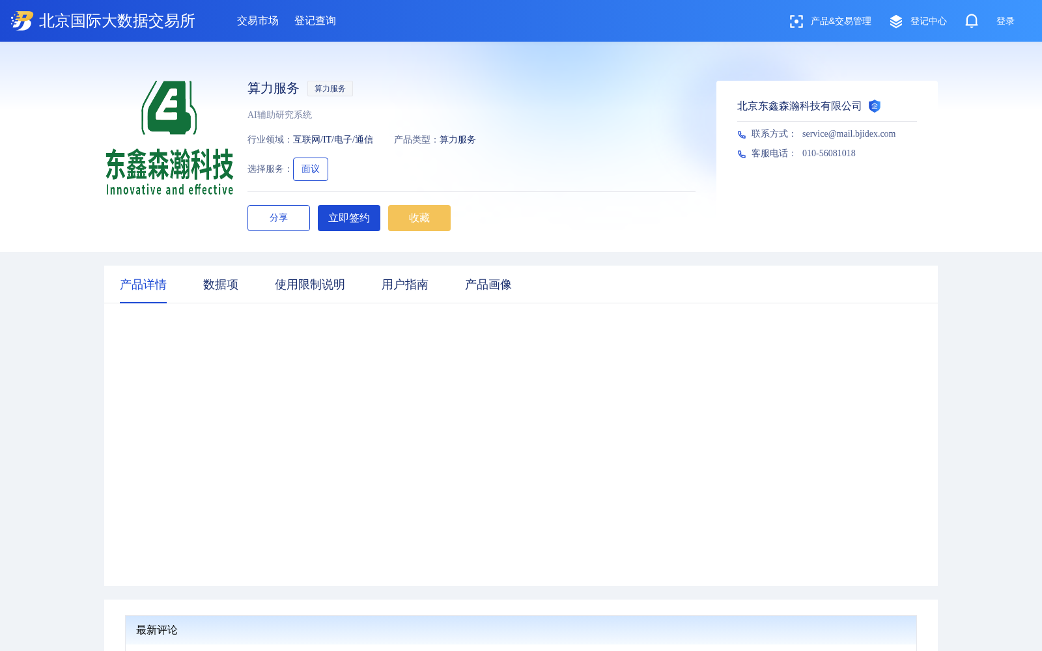Click the 登录 login link
The height and width of the screenshot is (651, 1042).
[x=1006, y=21]
